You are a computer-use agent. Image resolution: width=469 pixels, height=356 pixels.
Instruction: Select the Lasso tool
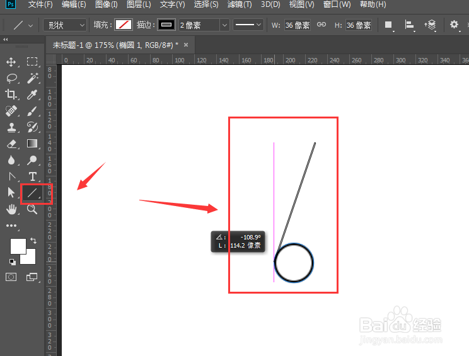click(x=12, y=78)
